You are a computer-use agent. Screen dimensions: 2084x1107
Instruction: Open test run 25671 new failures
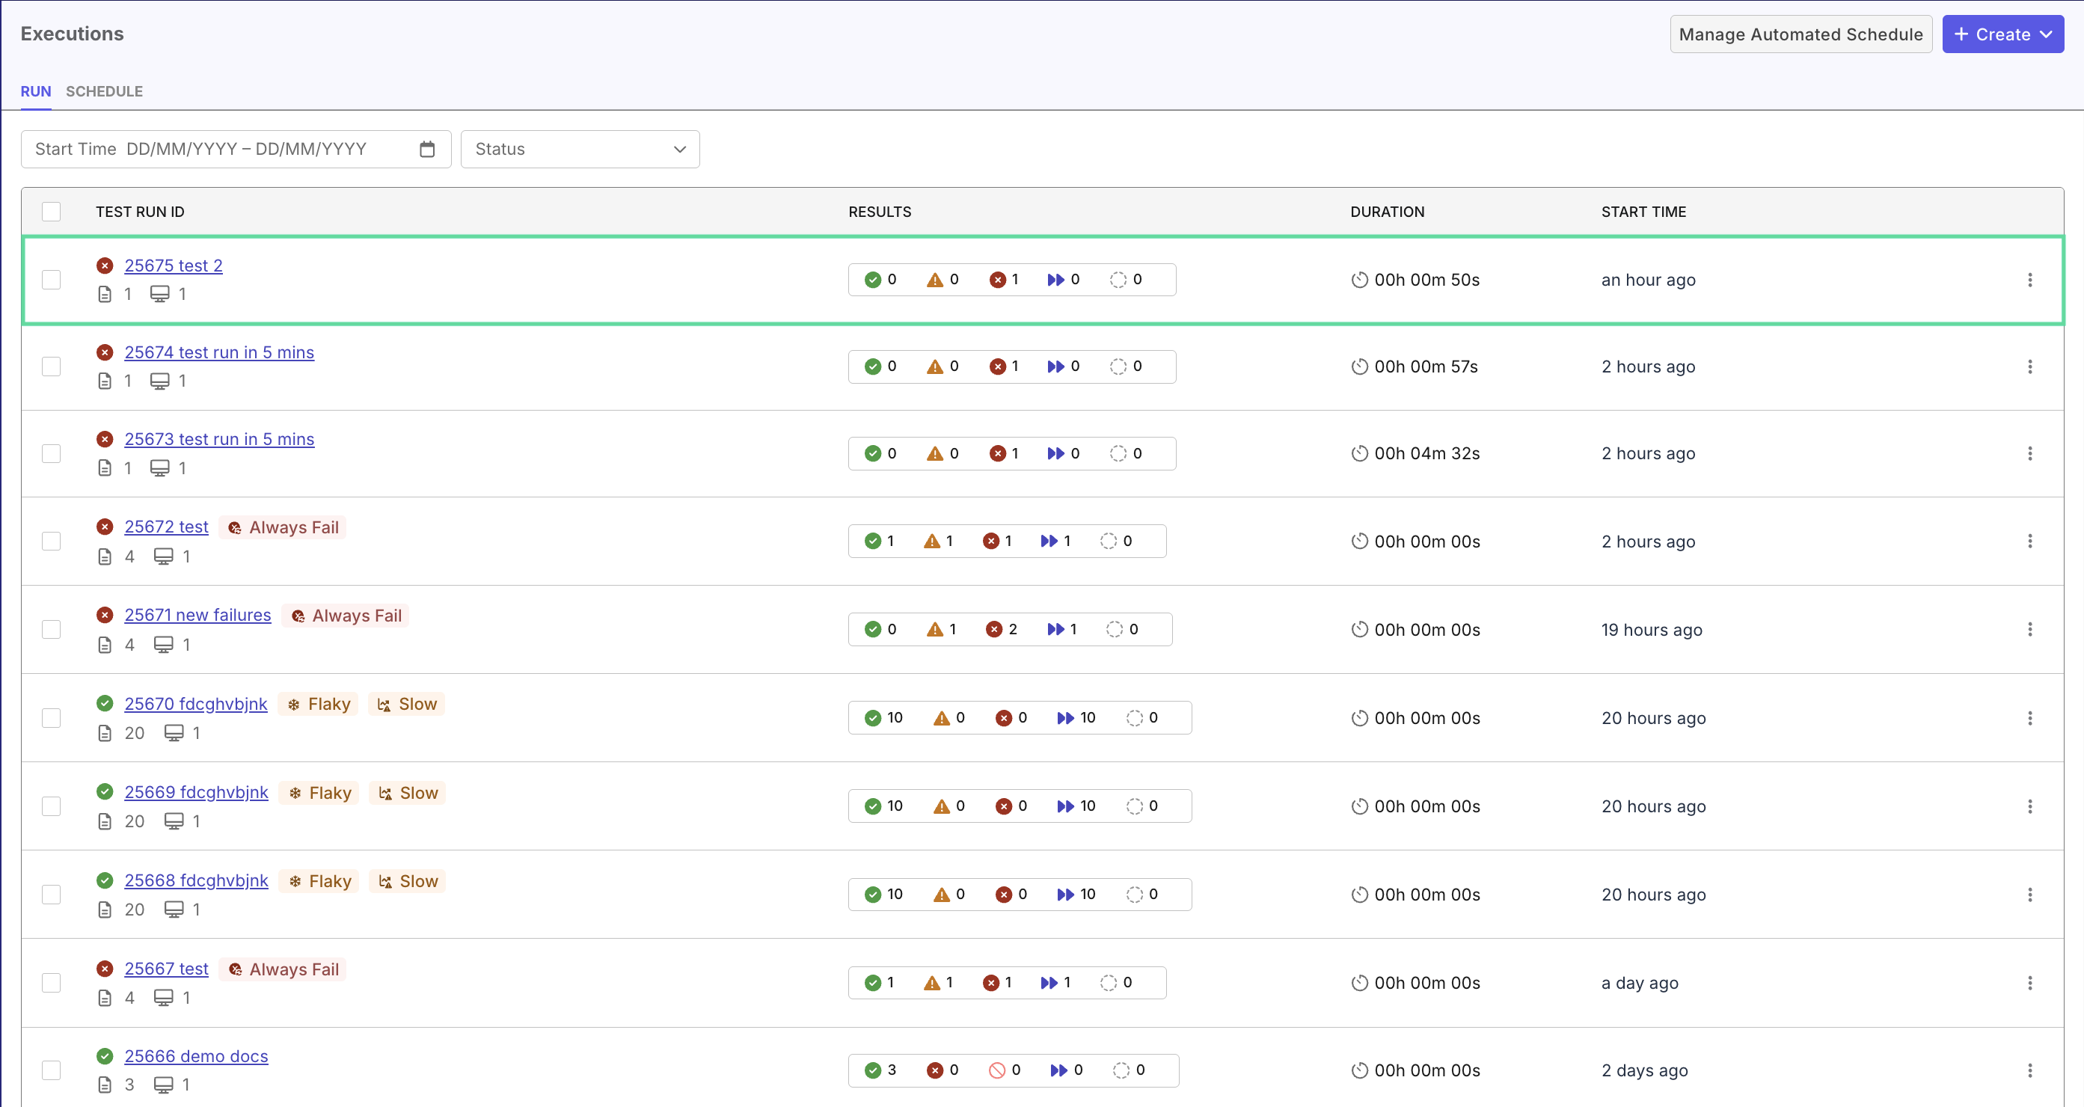pos(197,615)
